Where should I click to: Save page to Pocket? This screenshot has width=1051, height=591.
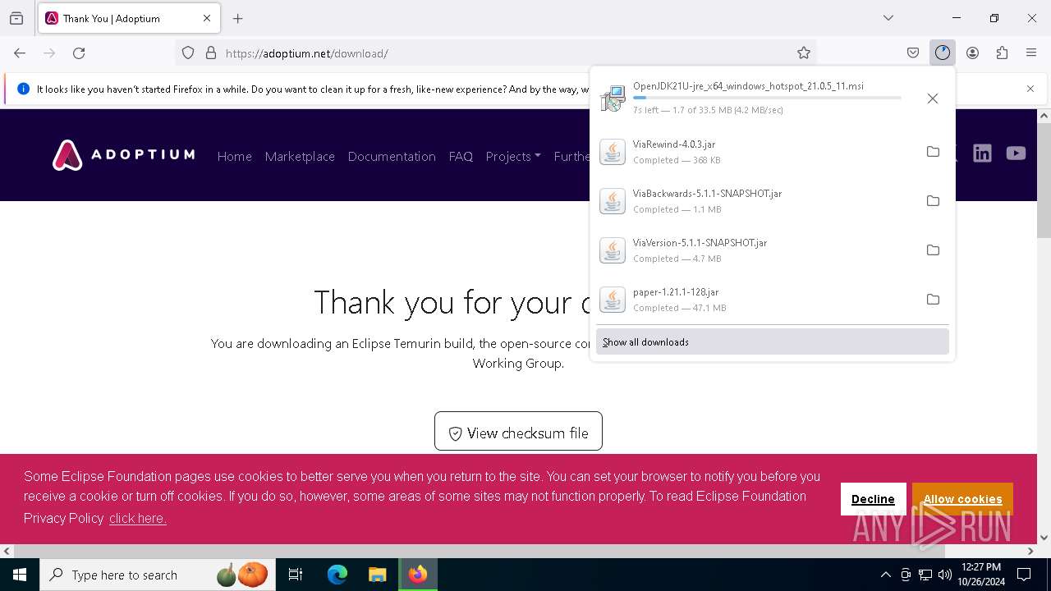pos(913,53)
